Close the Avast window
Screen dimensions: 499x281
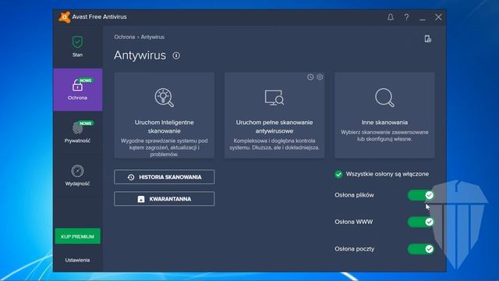(438, 17)
